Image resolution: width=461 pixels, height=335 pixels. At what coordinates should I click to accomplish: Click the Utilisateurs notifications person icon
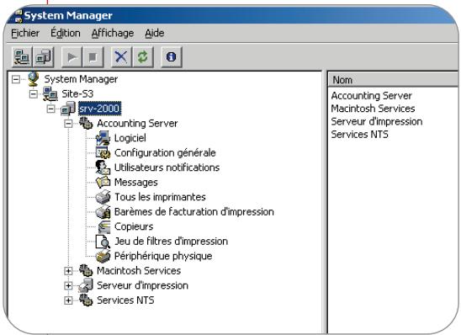pos(103,167)
